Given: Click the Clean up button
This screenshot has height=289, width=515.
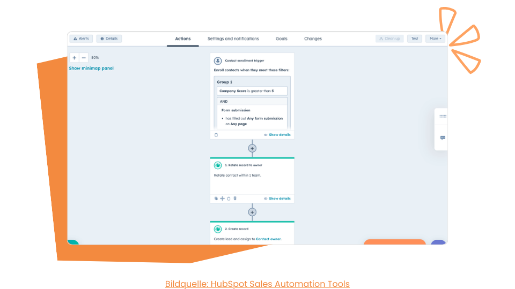Looking at the screenshot, I should coord(389,39).
